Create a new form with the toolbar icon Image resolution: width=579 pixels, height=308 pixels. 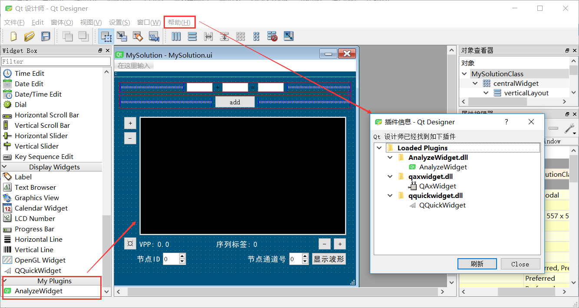13,36
